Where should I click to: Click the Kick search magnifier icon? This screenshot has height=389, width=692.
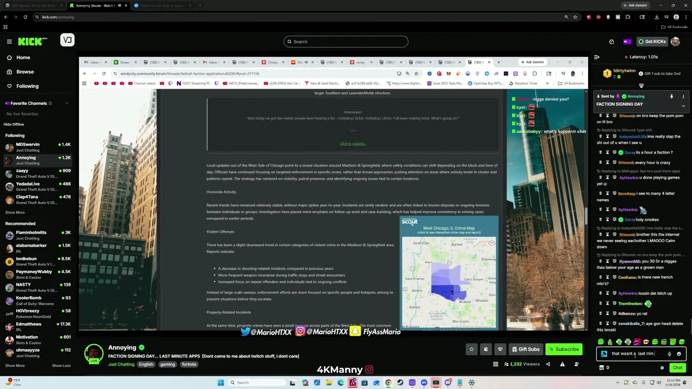[289, 42]
